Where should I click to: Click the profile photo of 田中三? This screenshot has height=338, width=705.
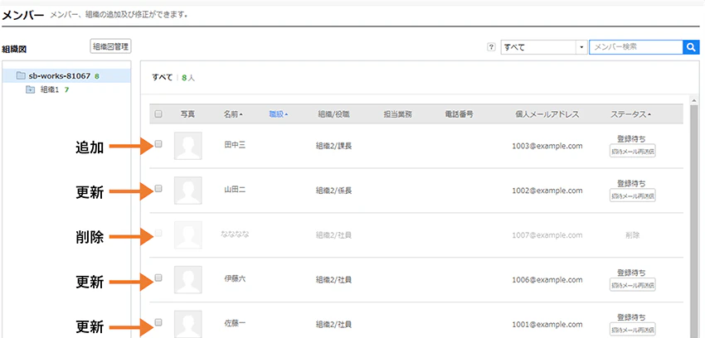pos(188,146)
